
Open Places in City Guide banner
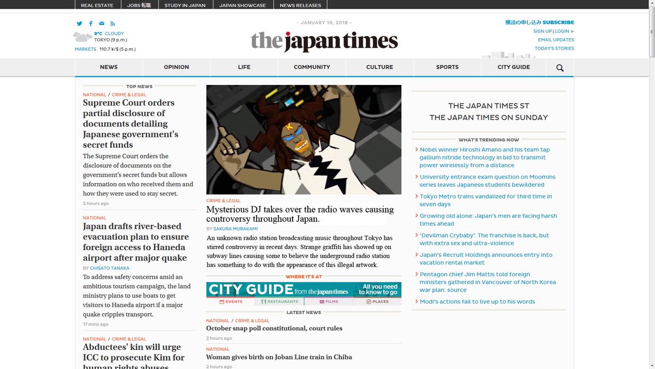[x=377, y=301]
